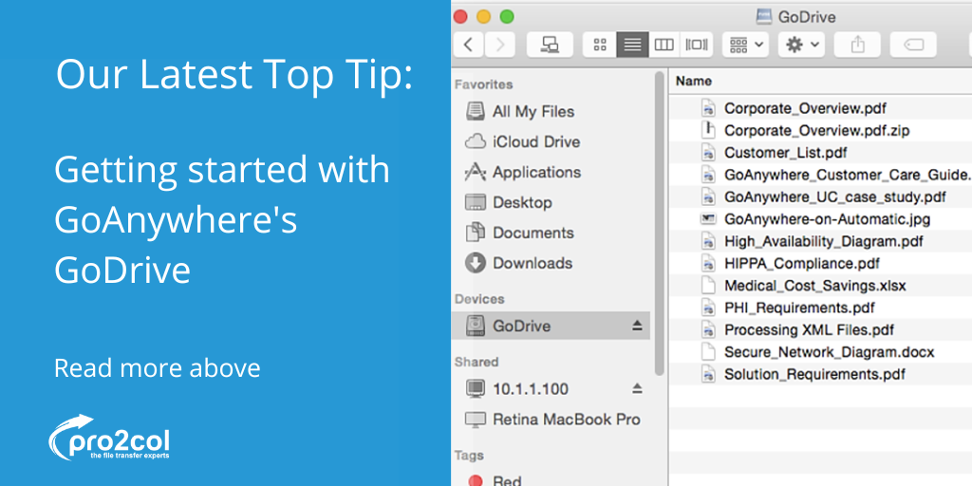Switch to list view
972x486 pixels.
coord(632,45)
